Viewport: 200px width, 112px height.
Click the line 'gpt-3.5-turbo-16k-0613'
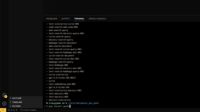tap(62, 78)
